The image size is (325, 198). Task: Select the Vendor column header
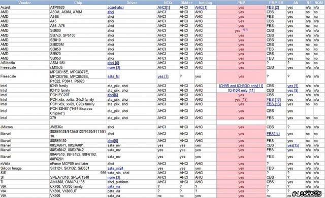pos(25,3)
